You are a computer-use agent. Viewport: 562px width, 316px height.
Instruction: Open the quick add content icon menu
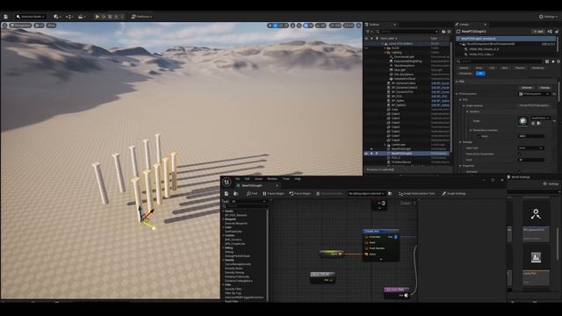point(56,17)
